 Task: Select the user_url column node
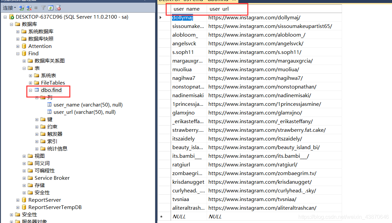click(x=85, y=112)
